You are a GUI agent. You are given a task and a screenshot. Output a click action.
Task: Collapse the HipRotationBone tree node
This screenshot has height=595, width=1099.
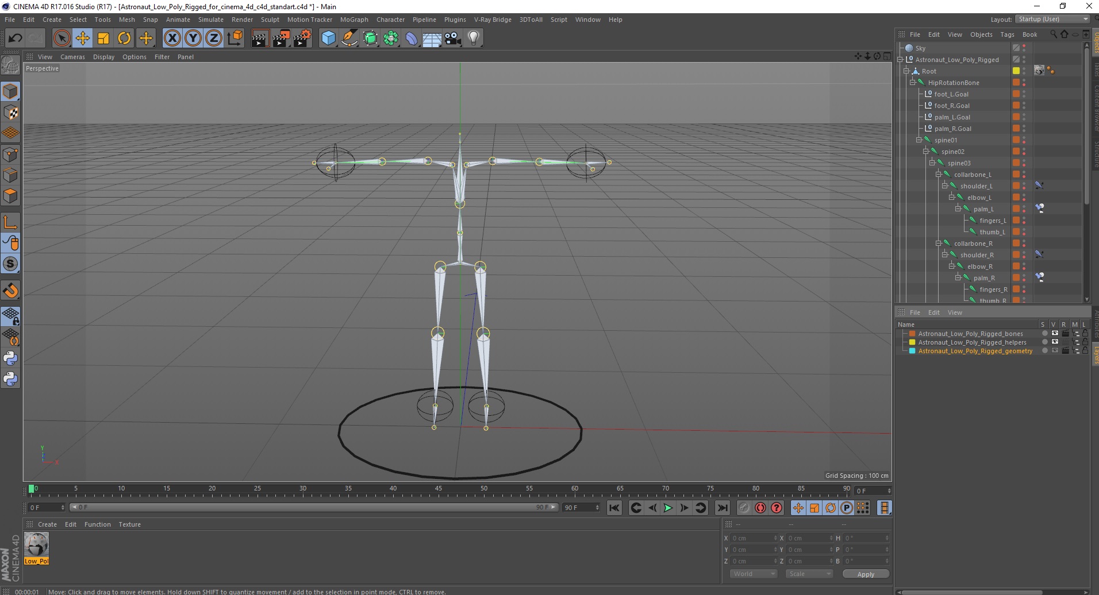[x=912, y=83]
